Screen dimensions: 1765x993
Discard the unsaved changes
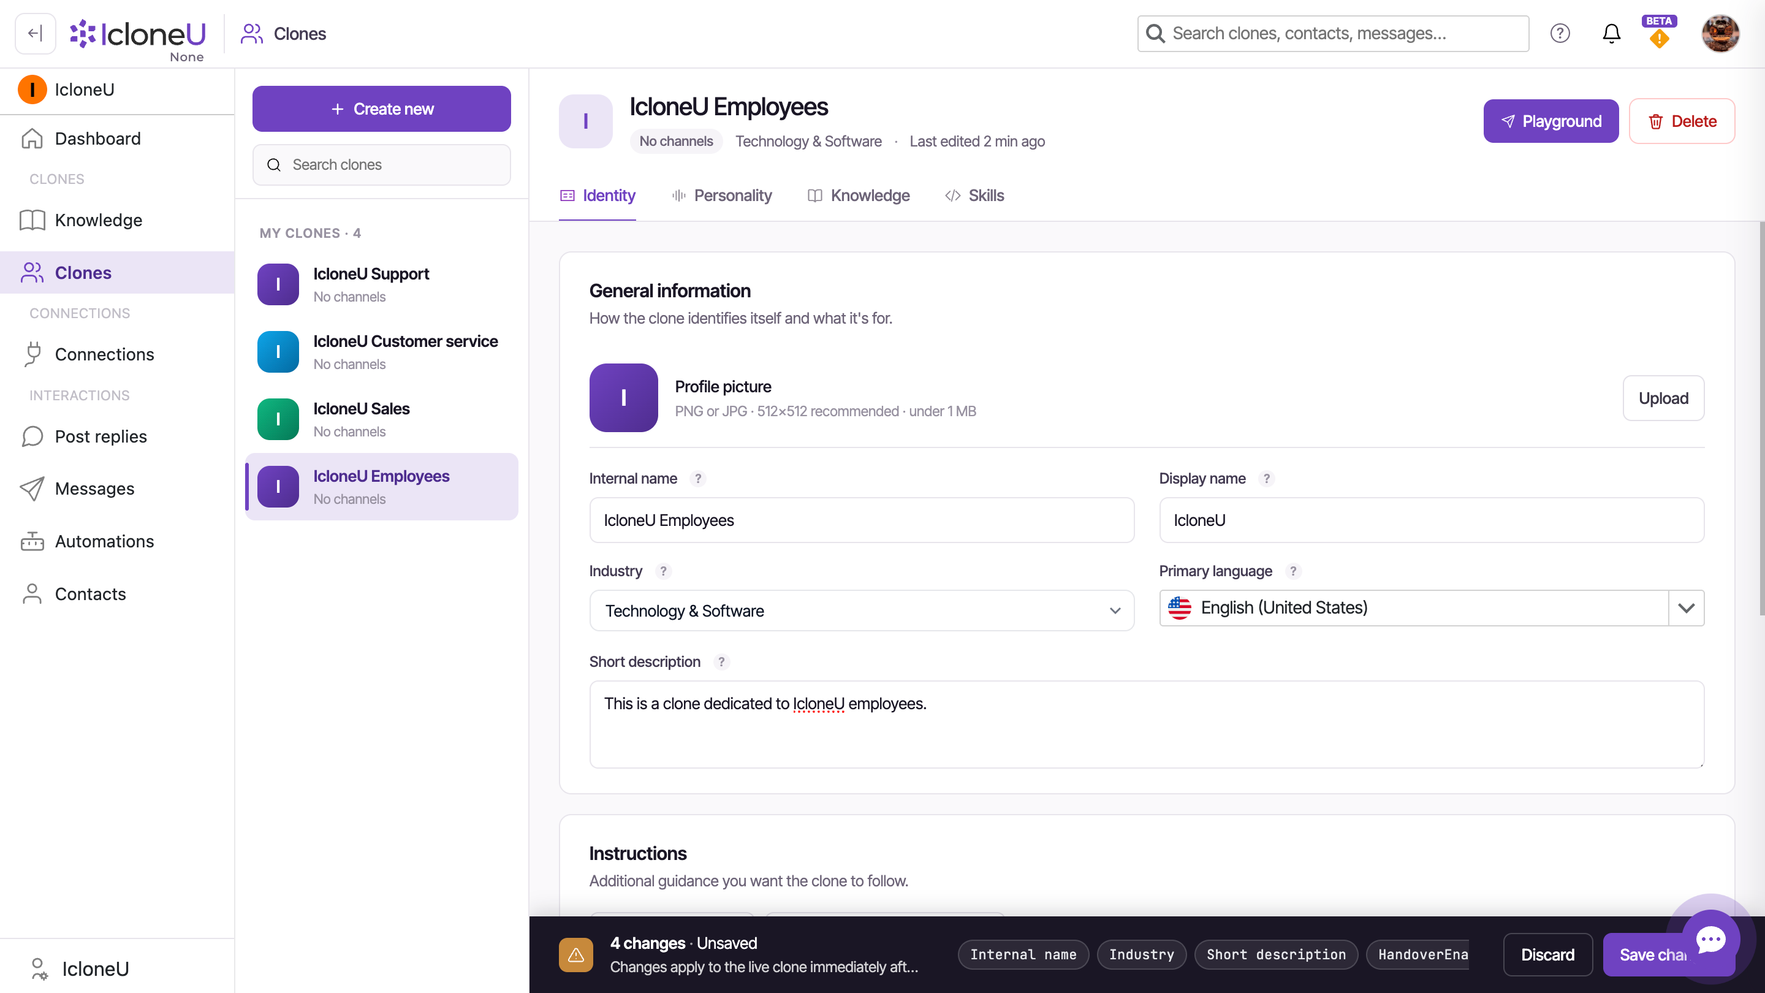(x=1548, y=954)
